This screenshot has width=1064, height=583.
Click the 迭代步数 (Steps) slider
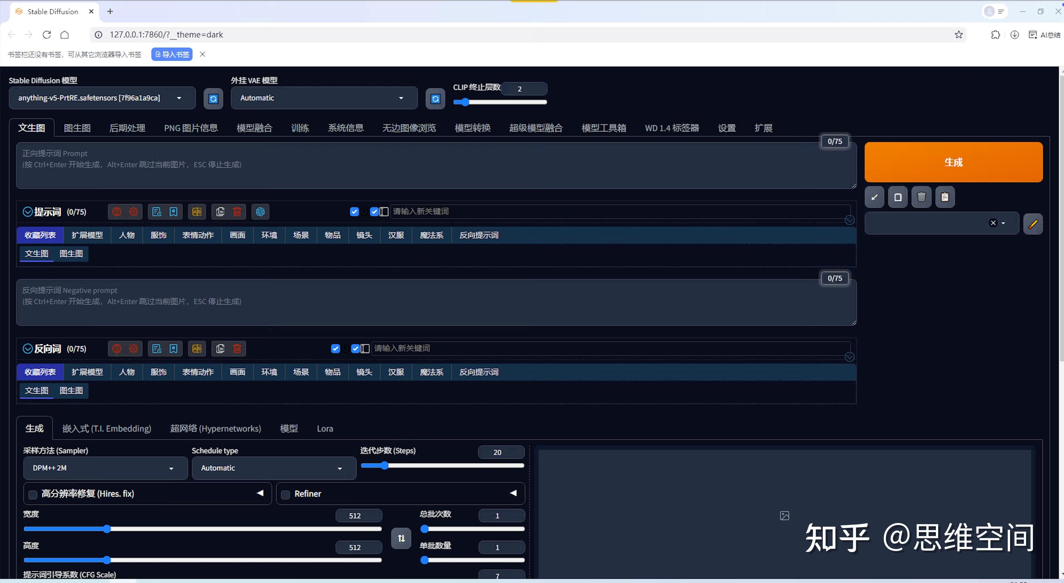pyautogui.click(x=442, y=465)
